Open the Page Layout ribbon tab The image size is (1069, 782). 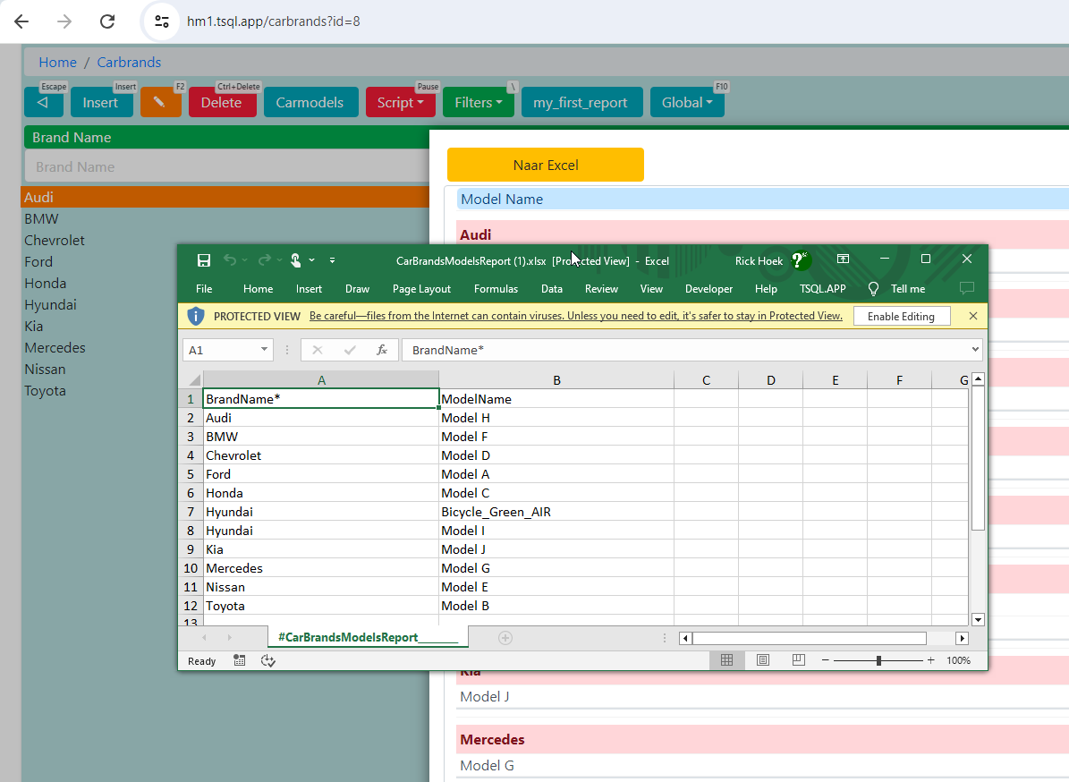(421, 289)
